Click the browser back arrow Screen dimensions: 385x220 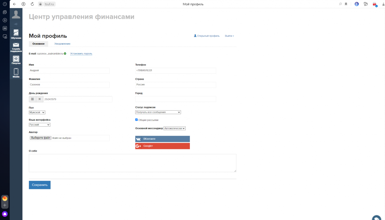[15, 4]
